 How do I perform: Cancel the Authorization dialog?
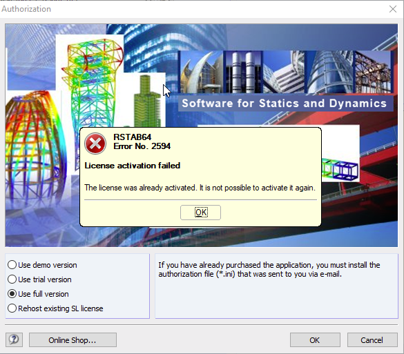tap(372, 340)
